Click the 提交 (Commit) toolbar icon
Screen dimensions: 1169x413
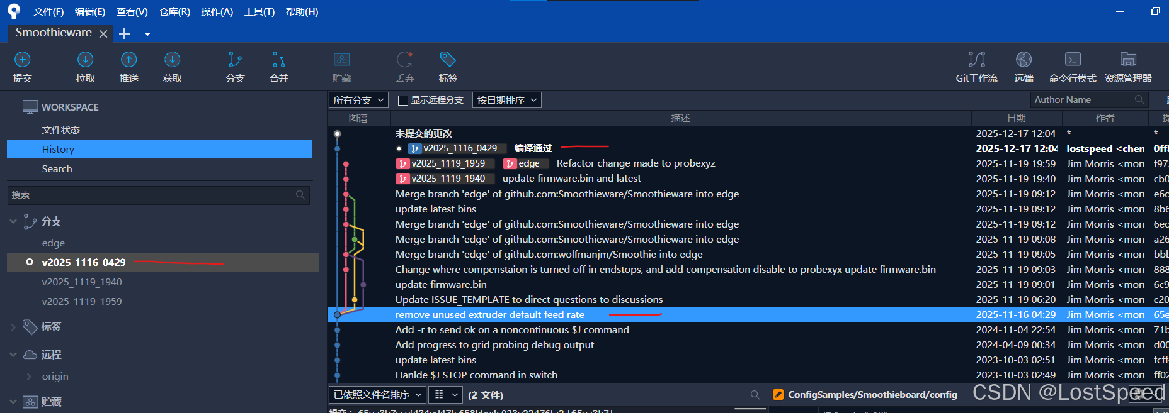coord(23,60)
